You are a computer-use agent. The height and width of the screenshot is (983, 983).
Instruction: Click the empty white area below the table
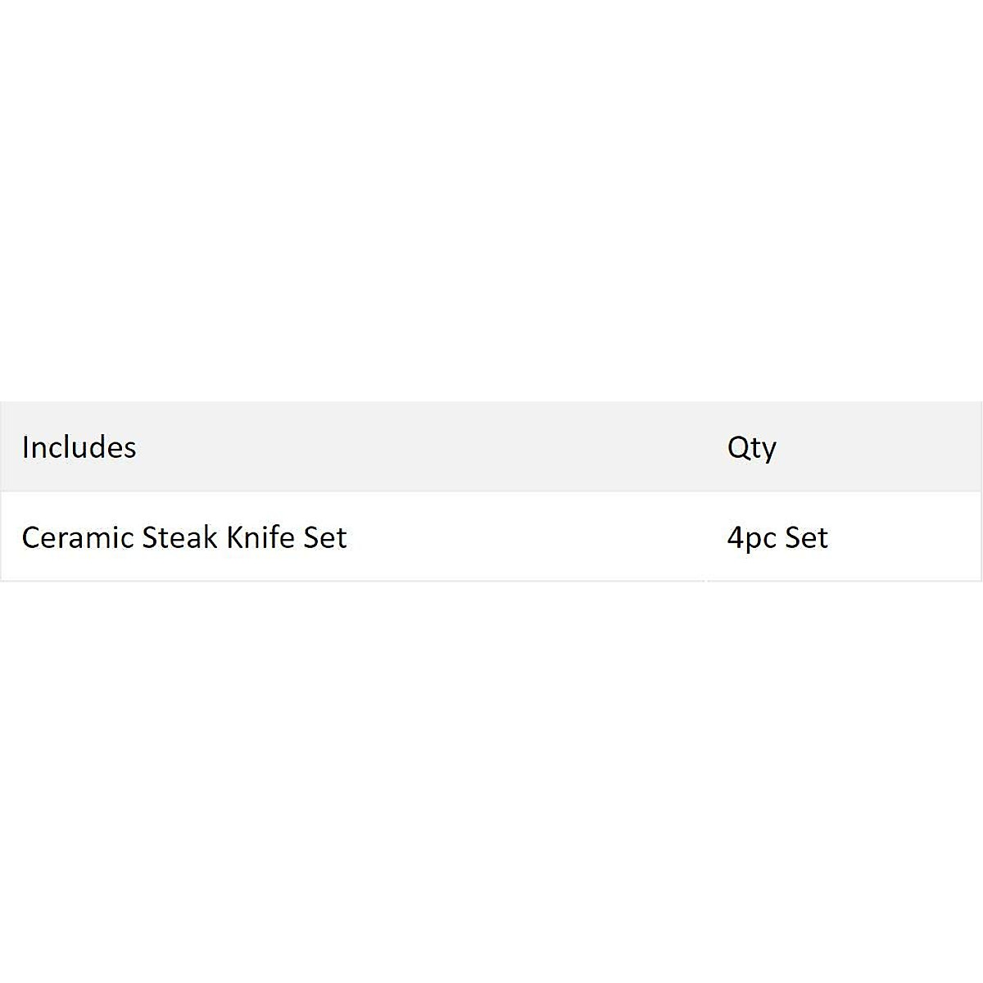491,778
